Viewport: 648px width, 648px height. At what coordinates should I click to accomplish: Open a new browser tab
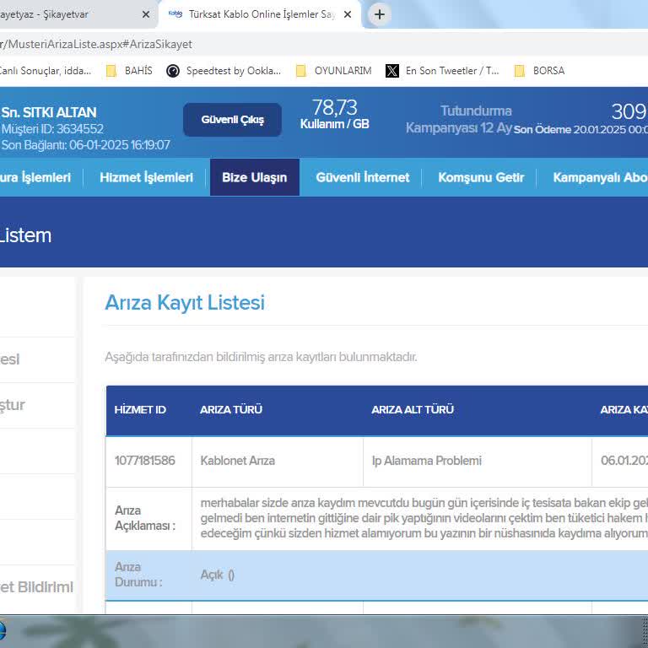pyautogui.click(x=380, y=14)
